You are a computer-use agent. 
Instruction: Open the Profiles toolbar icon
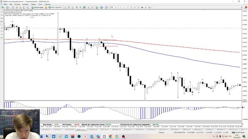pos(7,7)
